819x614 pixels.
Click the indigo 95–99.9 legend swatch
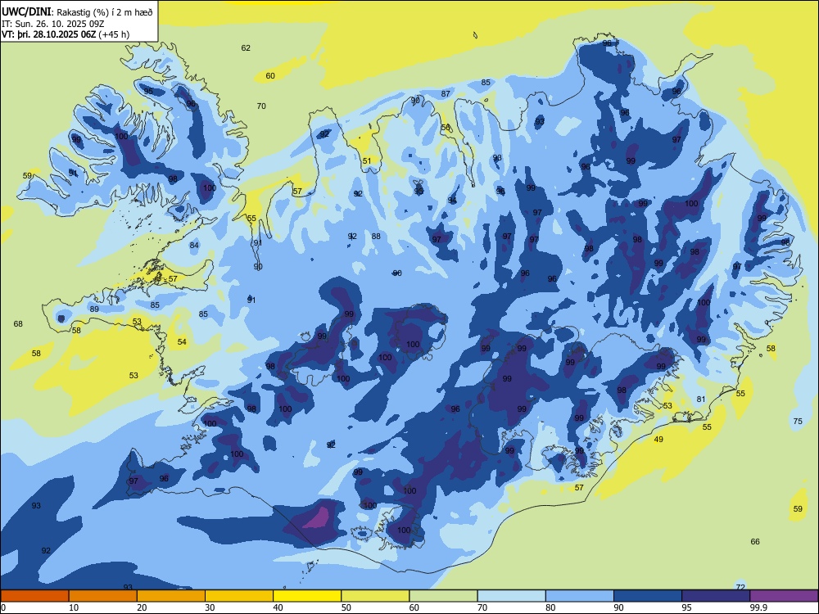pyautogui.click(x=716, y=596)
